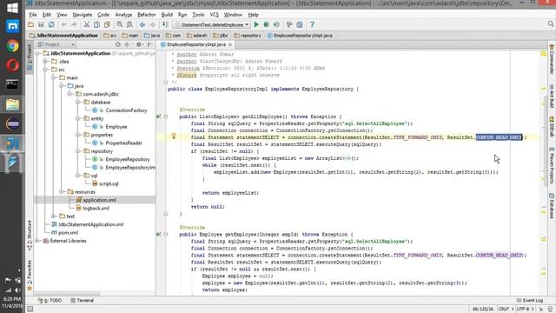Select ConnectionFactory class in project tree
Viewport: 556px width, 313px height.
point(126,110)
